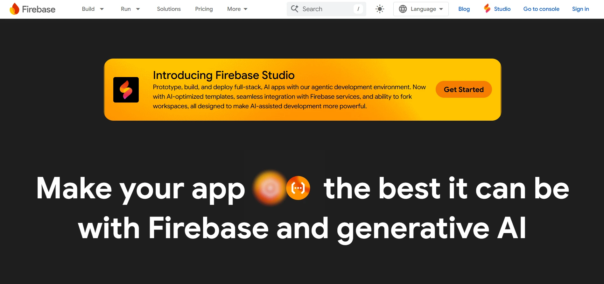The image size is (604, 284).
Task: Click the search magnifier sparkle icon
Action: pyautogui.click(x=295, y=9)
